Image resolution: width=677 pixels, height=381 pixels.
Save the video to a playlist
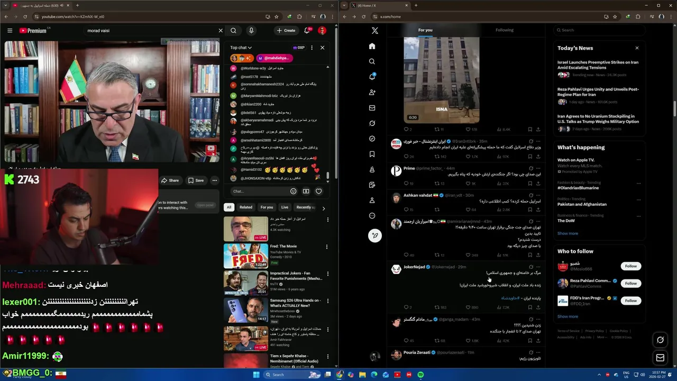195,180
